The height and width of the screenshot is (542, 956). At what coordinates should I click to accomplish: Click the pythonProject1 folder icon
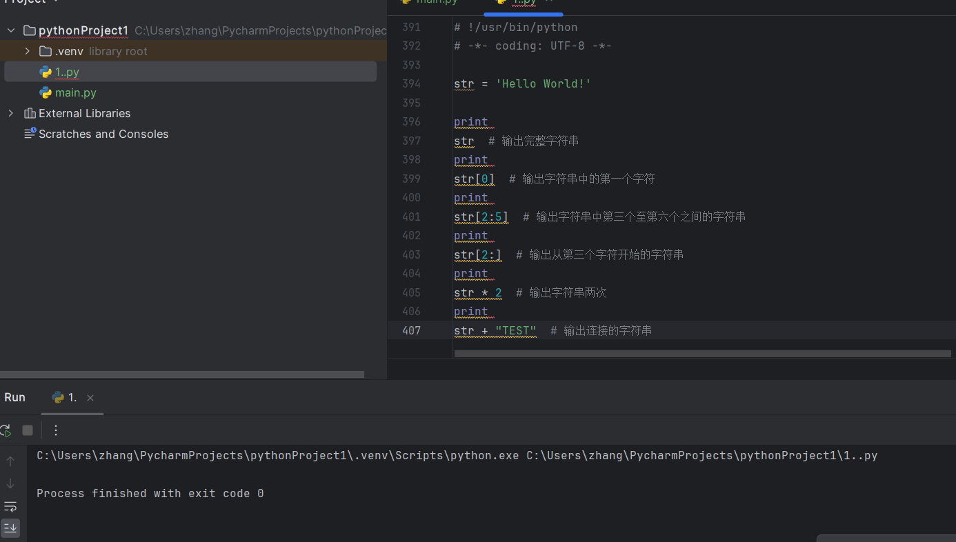30,30
